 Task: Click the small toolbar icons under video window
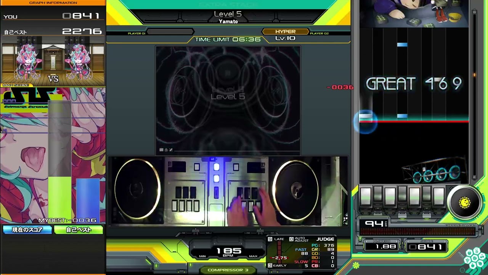pos(166,150)
